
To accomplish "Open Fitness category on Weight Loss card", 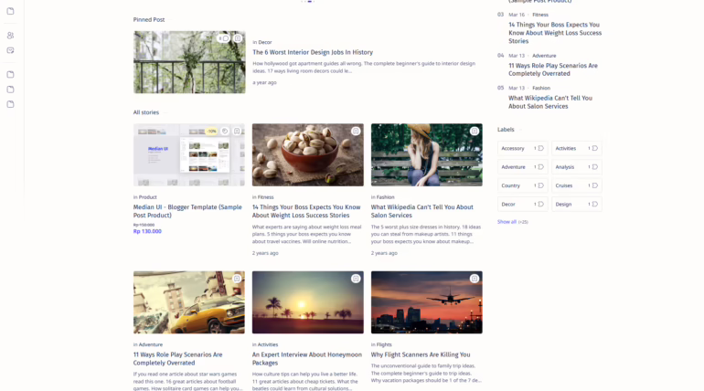I will [265, 197].
